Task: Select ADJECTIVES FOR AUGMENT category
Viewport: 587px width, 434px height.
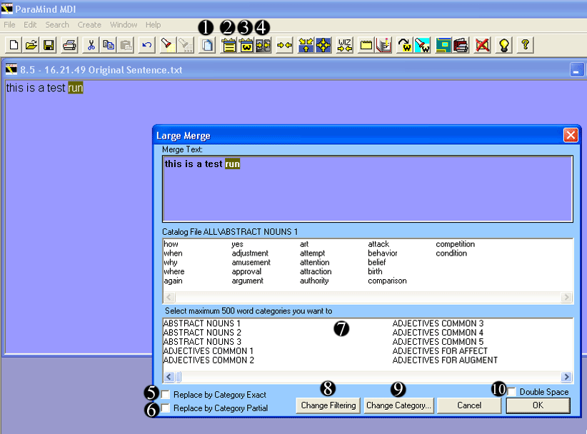Action: [x=445, y=360]
